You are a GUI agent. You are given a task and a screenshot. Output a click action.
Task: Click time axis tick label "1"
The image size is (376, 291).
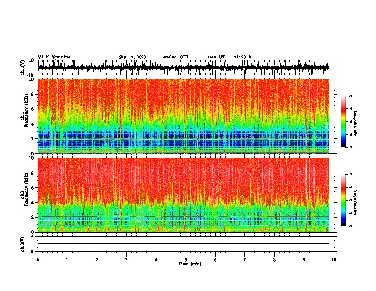click(67, 260)
